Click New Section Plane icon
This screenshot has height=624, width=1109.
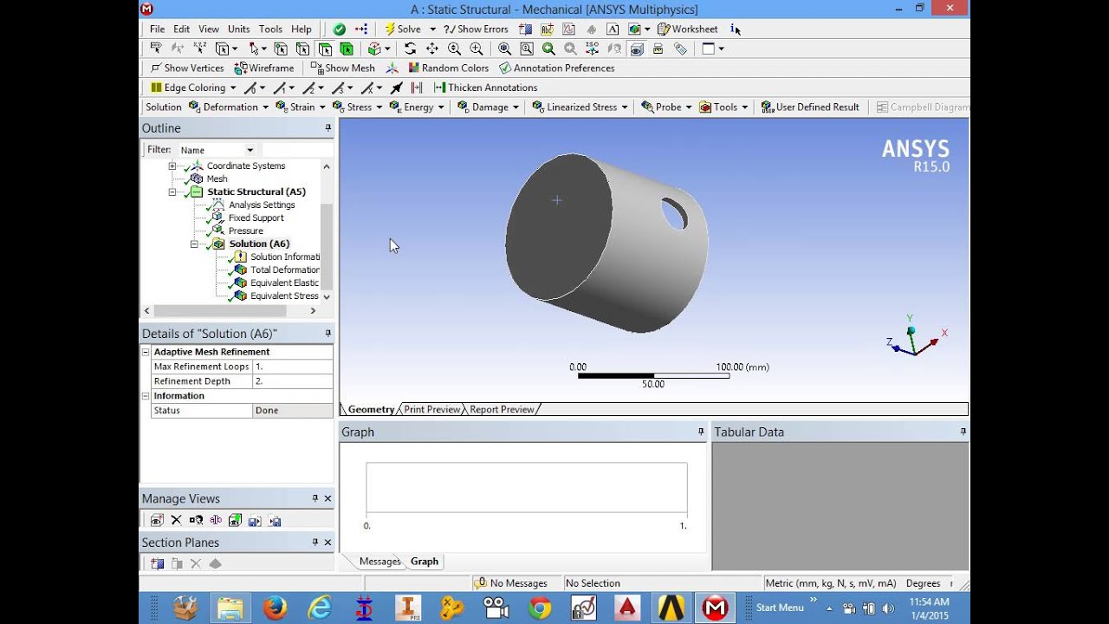[x=157, y=563]
